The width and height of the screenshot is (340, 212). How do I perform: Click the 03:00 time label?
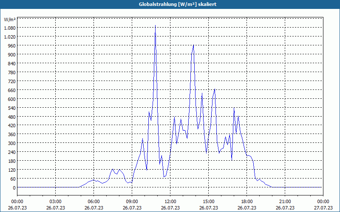click(x=56, y=202)
